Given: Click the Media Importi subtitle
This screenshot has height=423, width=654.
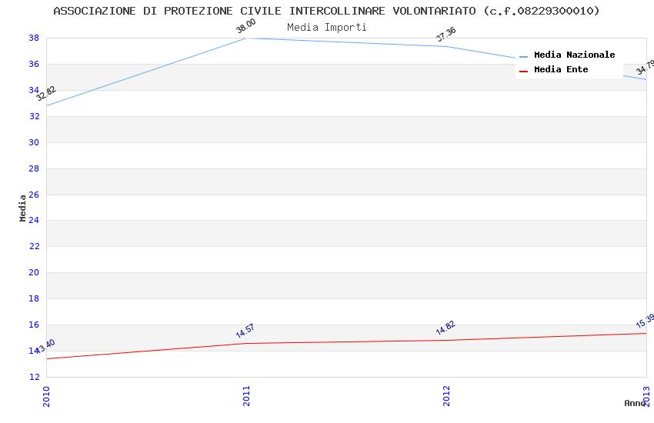Looking at the screenshot, I should 326,27.
